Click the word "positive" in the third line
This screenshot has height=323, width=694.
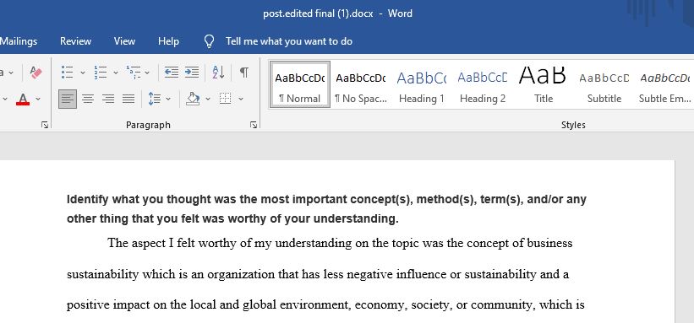pyautogui.click(x=87, y=305)
